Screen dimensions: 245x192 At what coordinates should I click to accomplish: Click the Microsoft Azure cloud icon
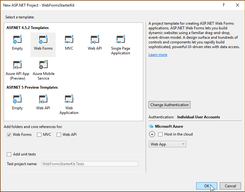tap(151, 126)
